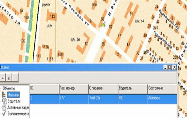
Task: Click the 'Активен' status cell
Action: 162,99
